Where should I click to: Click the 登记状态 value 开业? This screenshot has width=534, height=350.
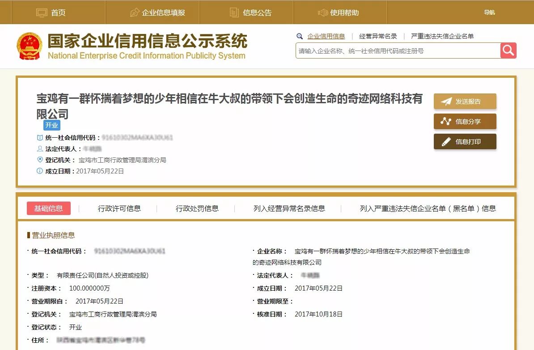tap(75, 327)
